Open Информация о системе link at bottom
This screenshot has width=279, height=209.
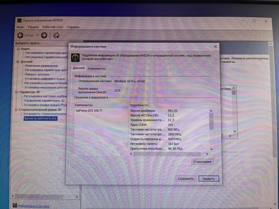point(33,206)
